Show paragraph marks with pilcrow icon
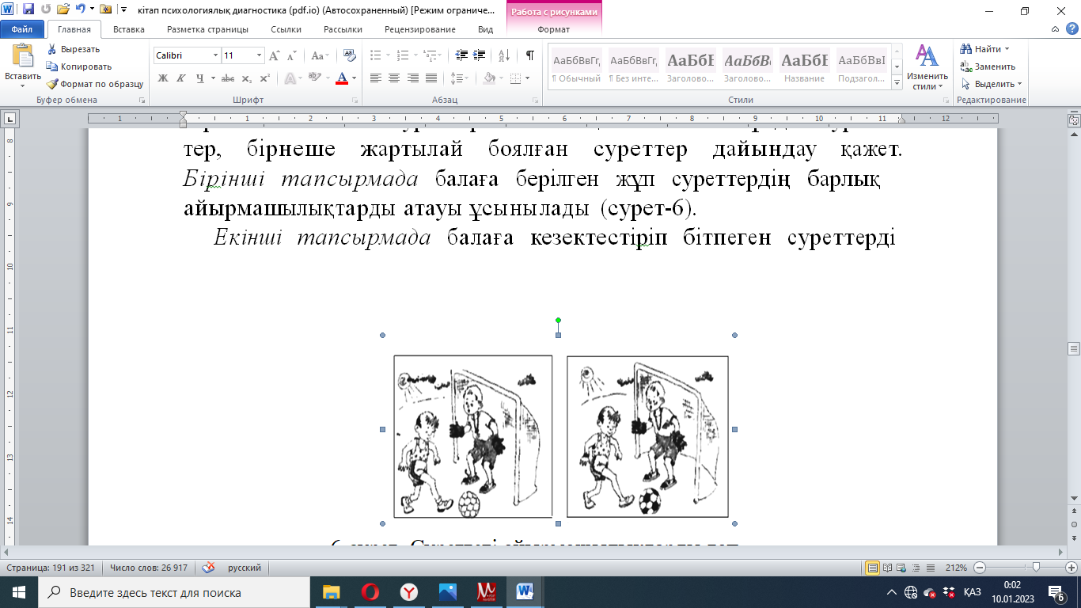This screenshot has width=1081, height=608. click(x=529, y=55)
